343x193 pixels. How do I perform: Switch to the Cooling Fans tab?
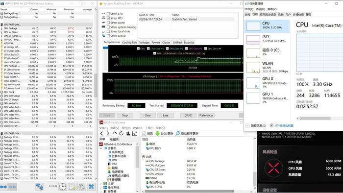tap(129, 43)
